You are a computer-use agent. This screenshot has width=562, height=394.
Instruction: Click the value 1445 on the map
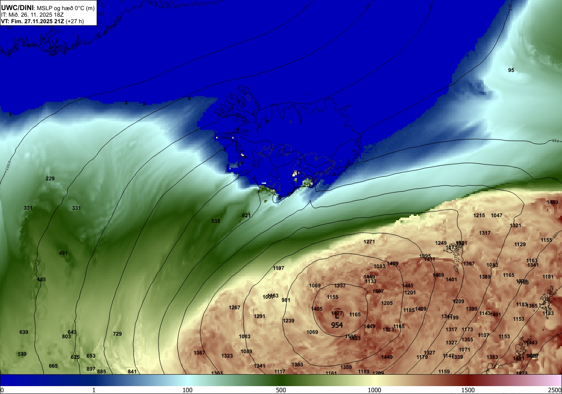tap(407, 286)
